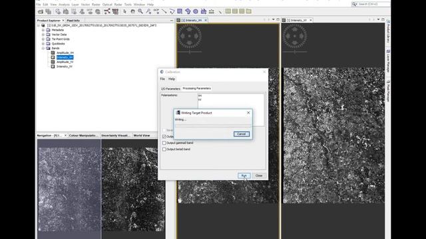
Task: Minimize the Product Explorer panel
Action: click(172, 21)
